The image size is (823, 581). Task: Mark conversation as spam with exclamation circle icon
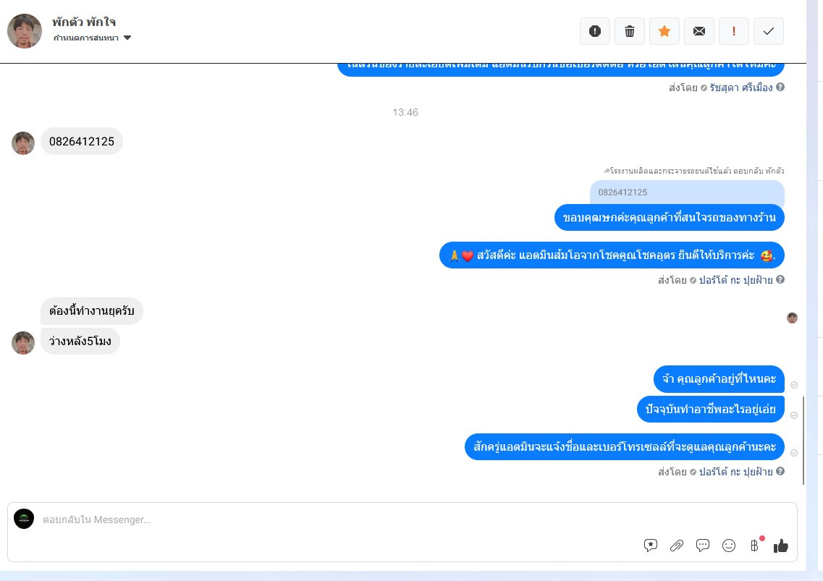pos(595,31)
